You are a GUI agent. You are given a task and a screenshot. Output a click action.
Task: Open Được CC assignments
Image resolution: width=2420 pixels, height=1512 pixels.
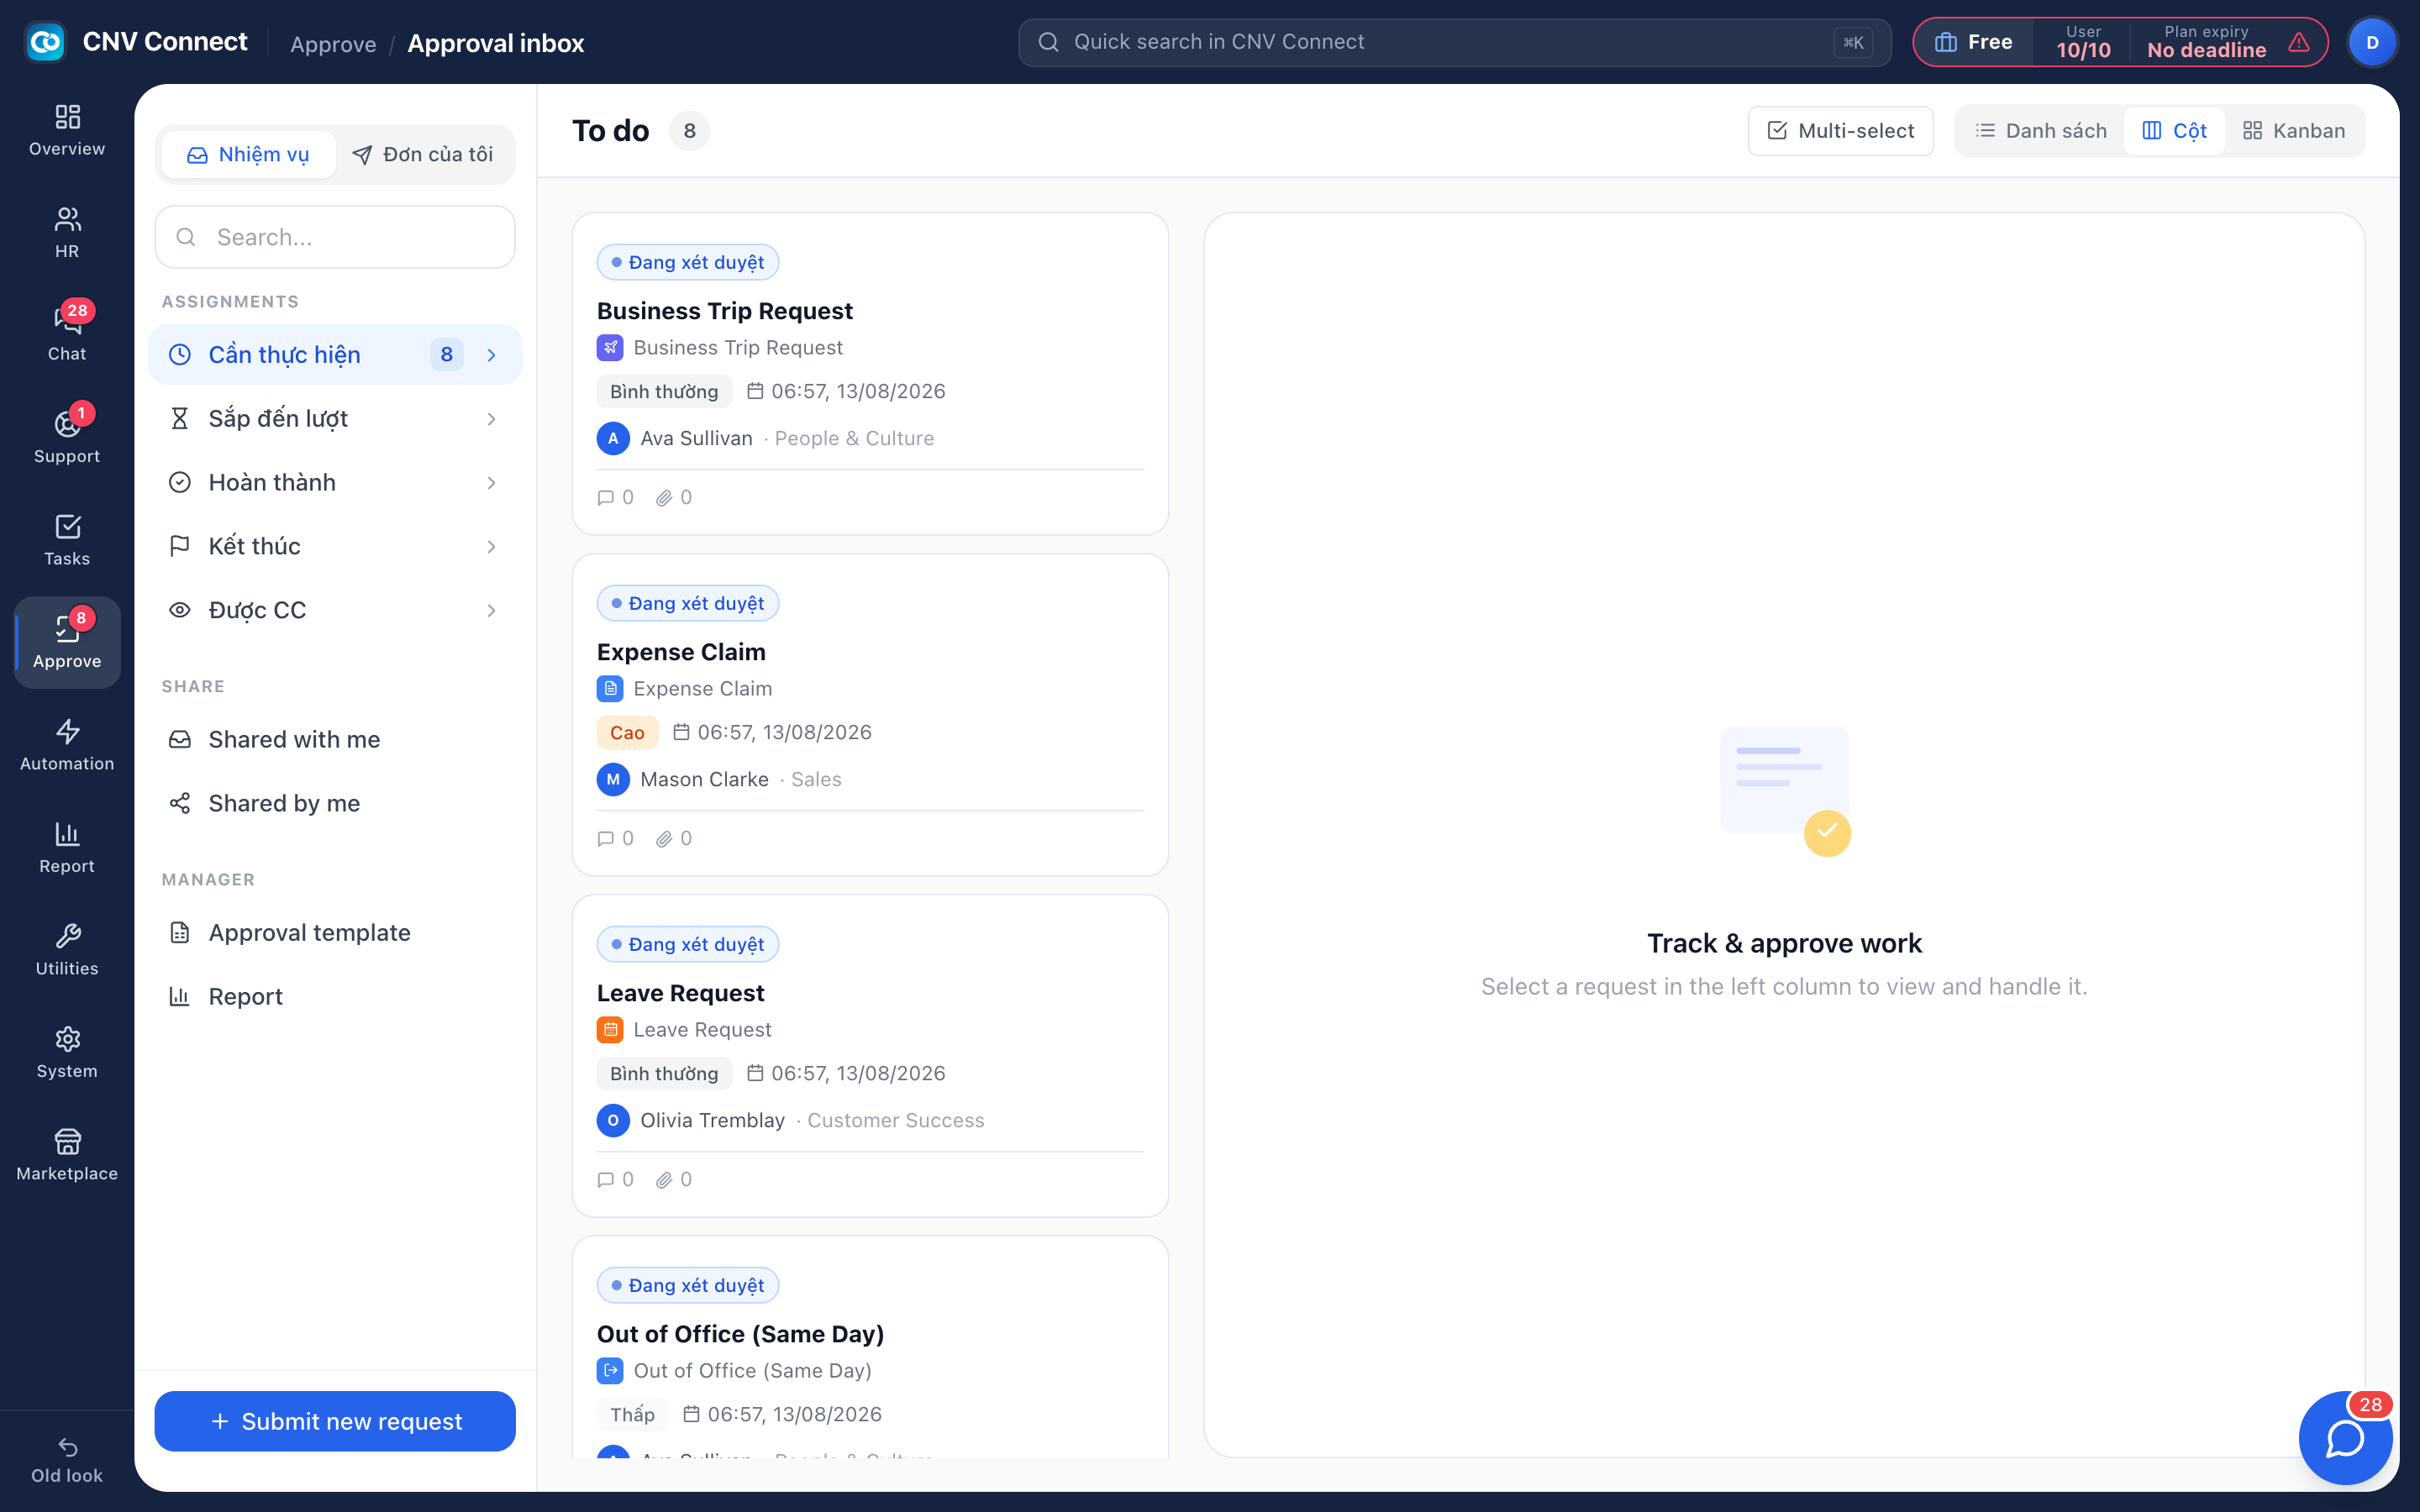335,611
